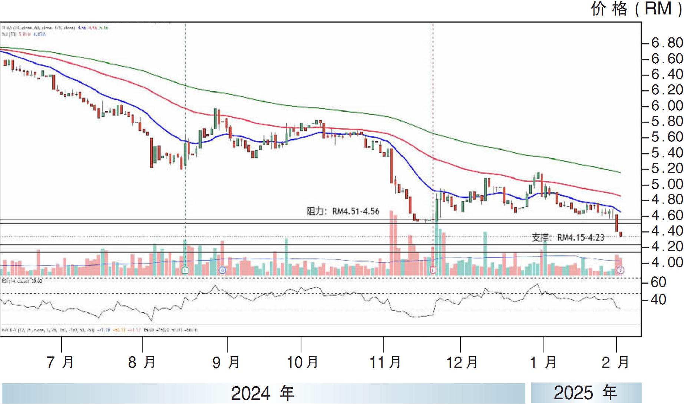Click the 7 月 month label
Screen dimensions: 684x404
[x=60, y=362]
